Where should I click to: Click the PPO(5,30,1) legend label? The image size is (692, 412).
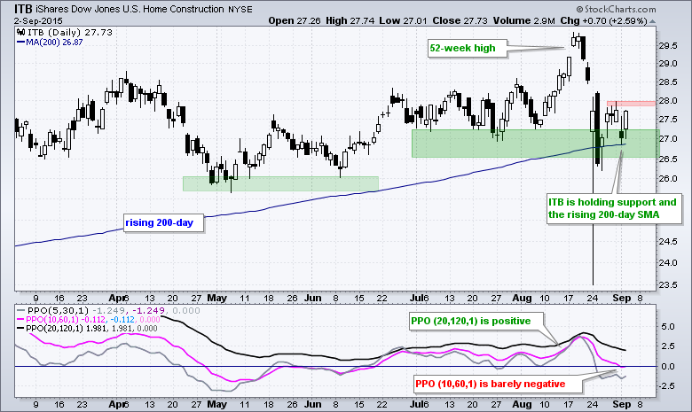pos(59,311)
